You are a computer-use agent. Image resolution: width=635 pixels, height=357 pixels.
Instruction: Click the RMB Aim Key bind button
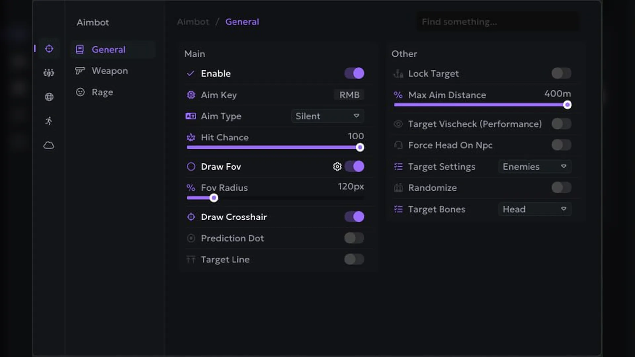click(349, 95)
